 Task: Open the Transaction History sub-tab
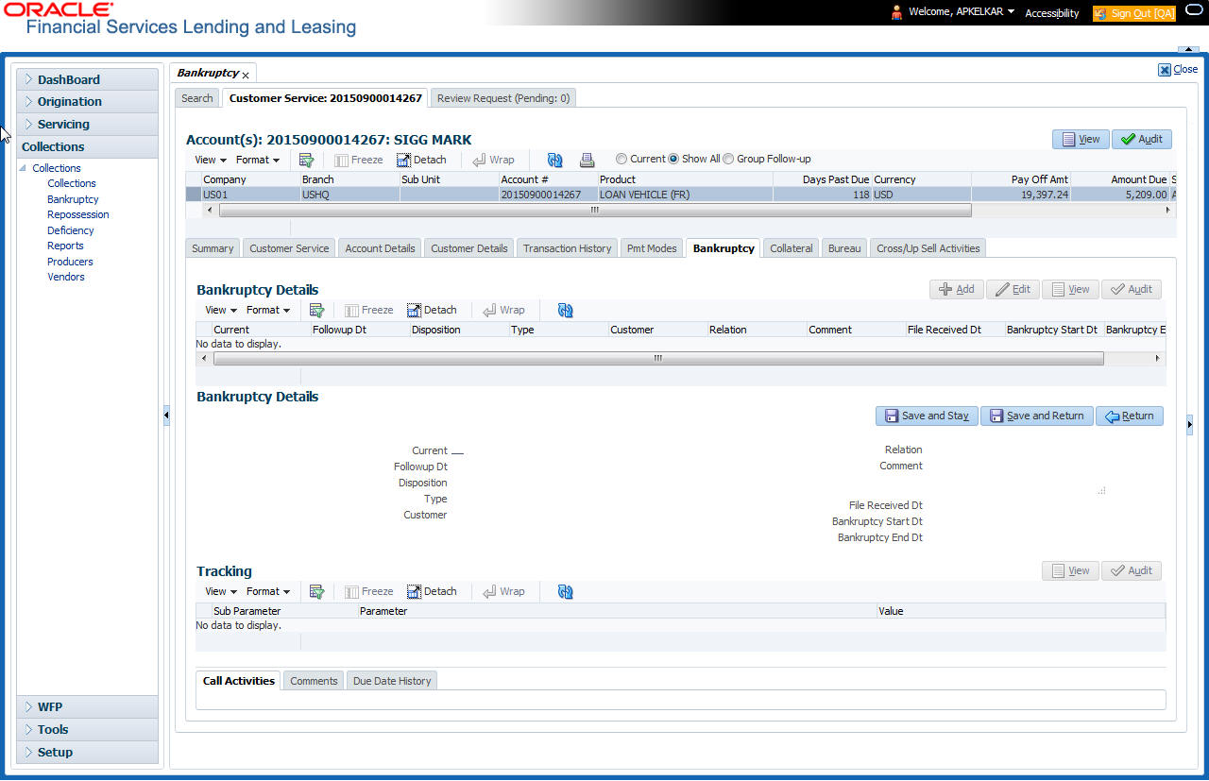pos(568,248)
